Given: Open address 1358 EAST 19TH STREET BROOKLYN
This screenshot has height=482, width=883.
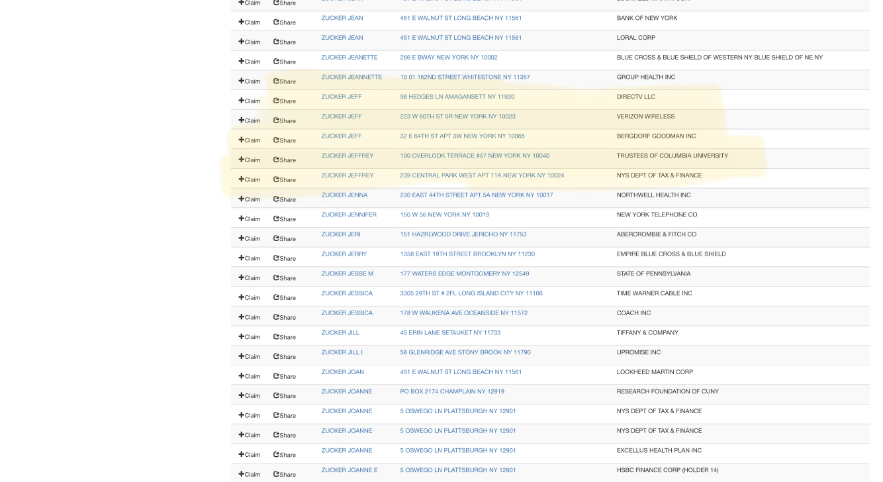Looking at the screenshot, I should coord(467,254).
